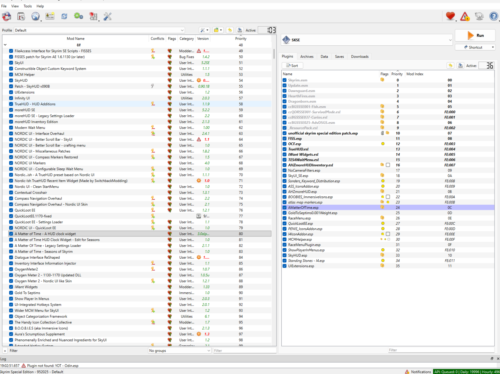500x374 pixels.
Task: Open the Shortcut dropdown under Run
Action: (x=475, y=47)
